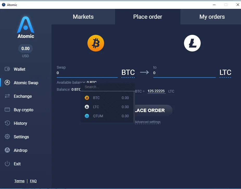241x189 pixels.
Task: Open the BTC source currency dropdown
Action: point(128,73)
